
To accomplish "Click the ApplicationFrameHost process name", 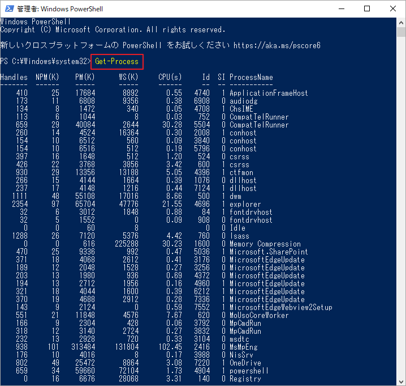I will tap(269, 93).
